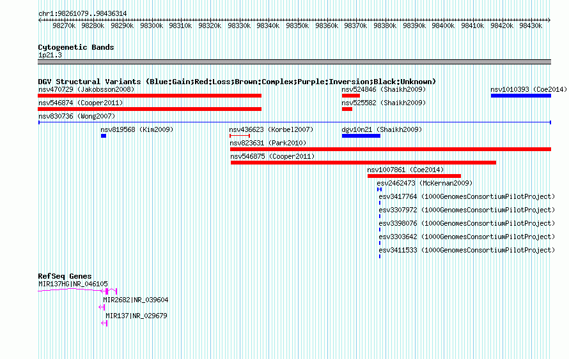
Task: Click the nsv819568 small blue gain bar
Action: 104,136
